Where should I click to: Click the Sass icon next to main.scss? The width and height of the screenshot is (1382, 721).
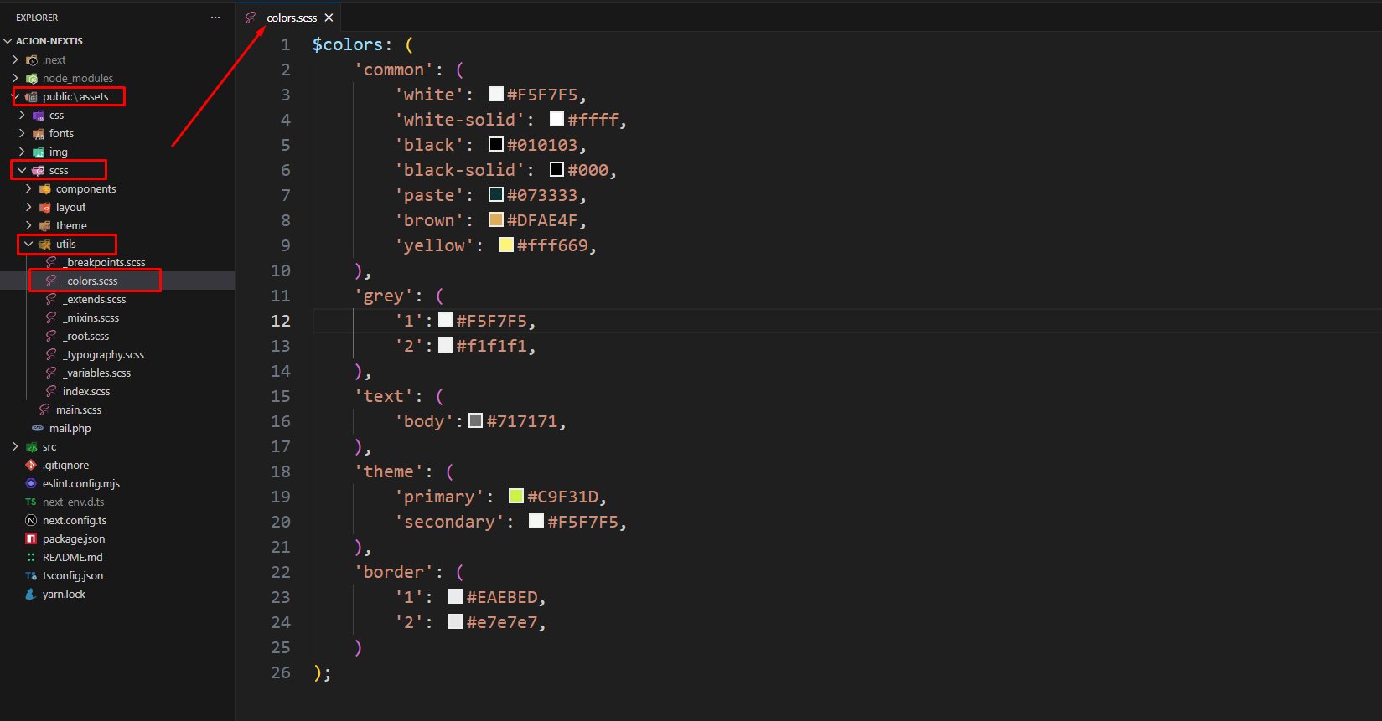(x=44, y=409)
